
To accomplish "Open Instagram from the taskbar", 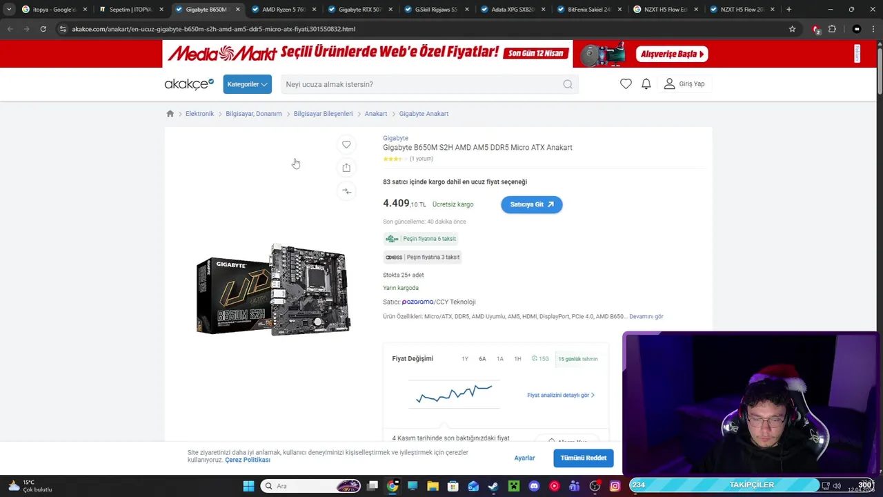I will point(615,486).
